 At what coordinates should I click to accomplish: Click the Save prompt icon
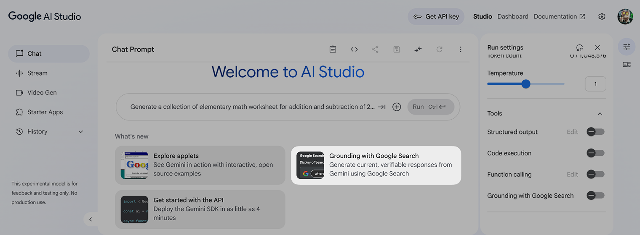pyautogui.click(x=397, y=50)
